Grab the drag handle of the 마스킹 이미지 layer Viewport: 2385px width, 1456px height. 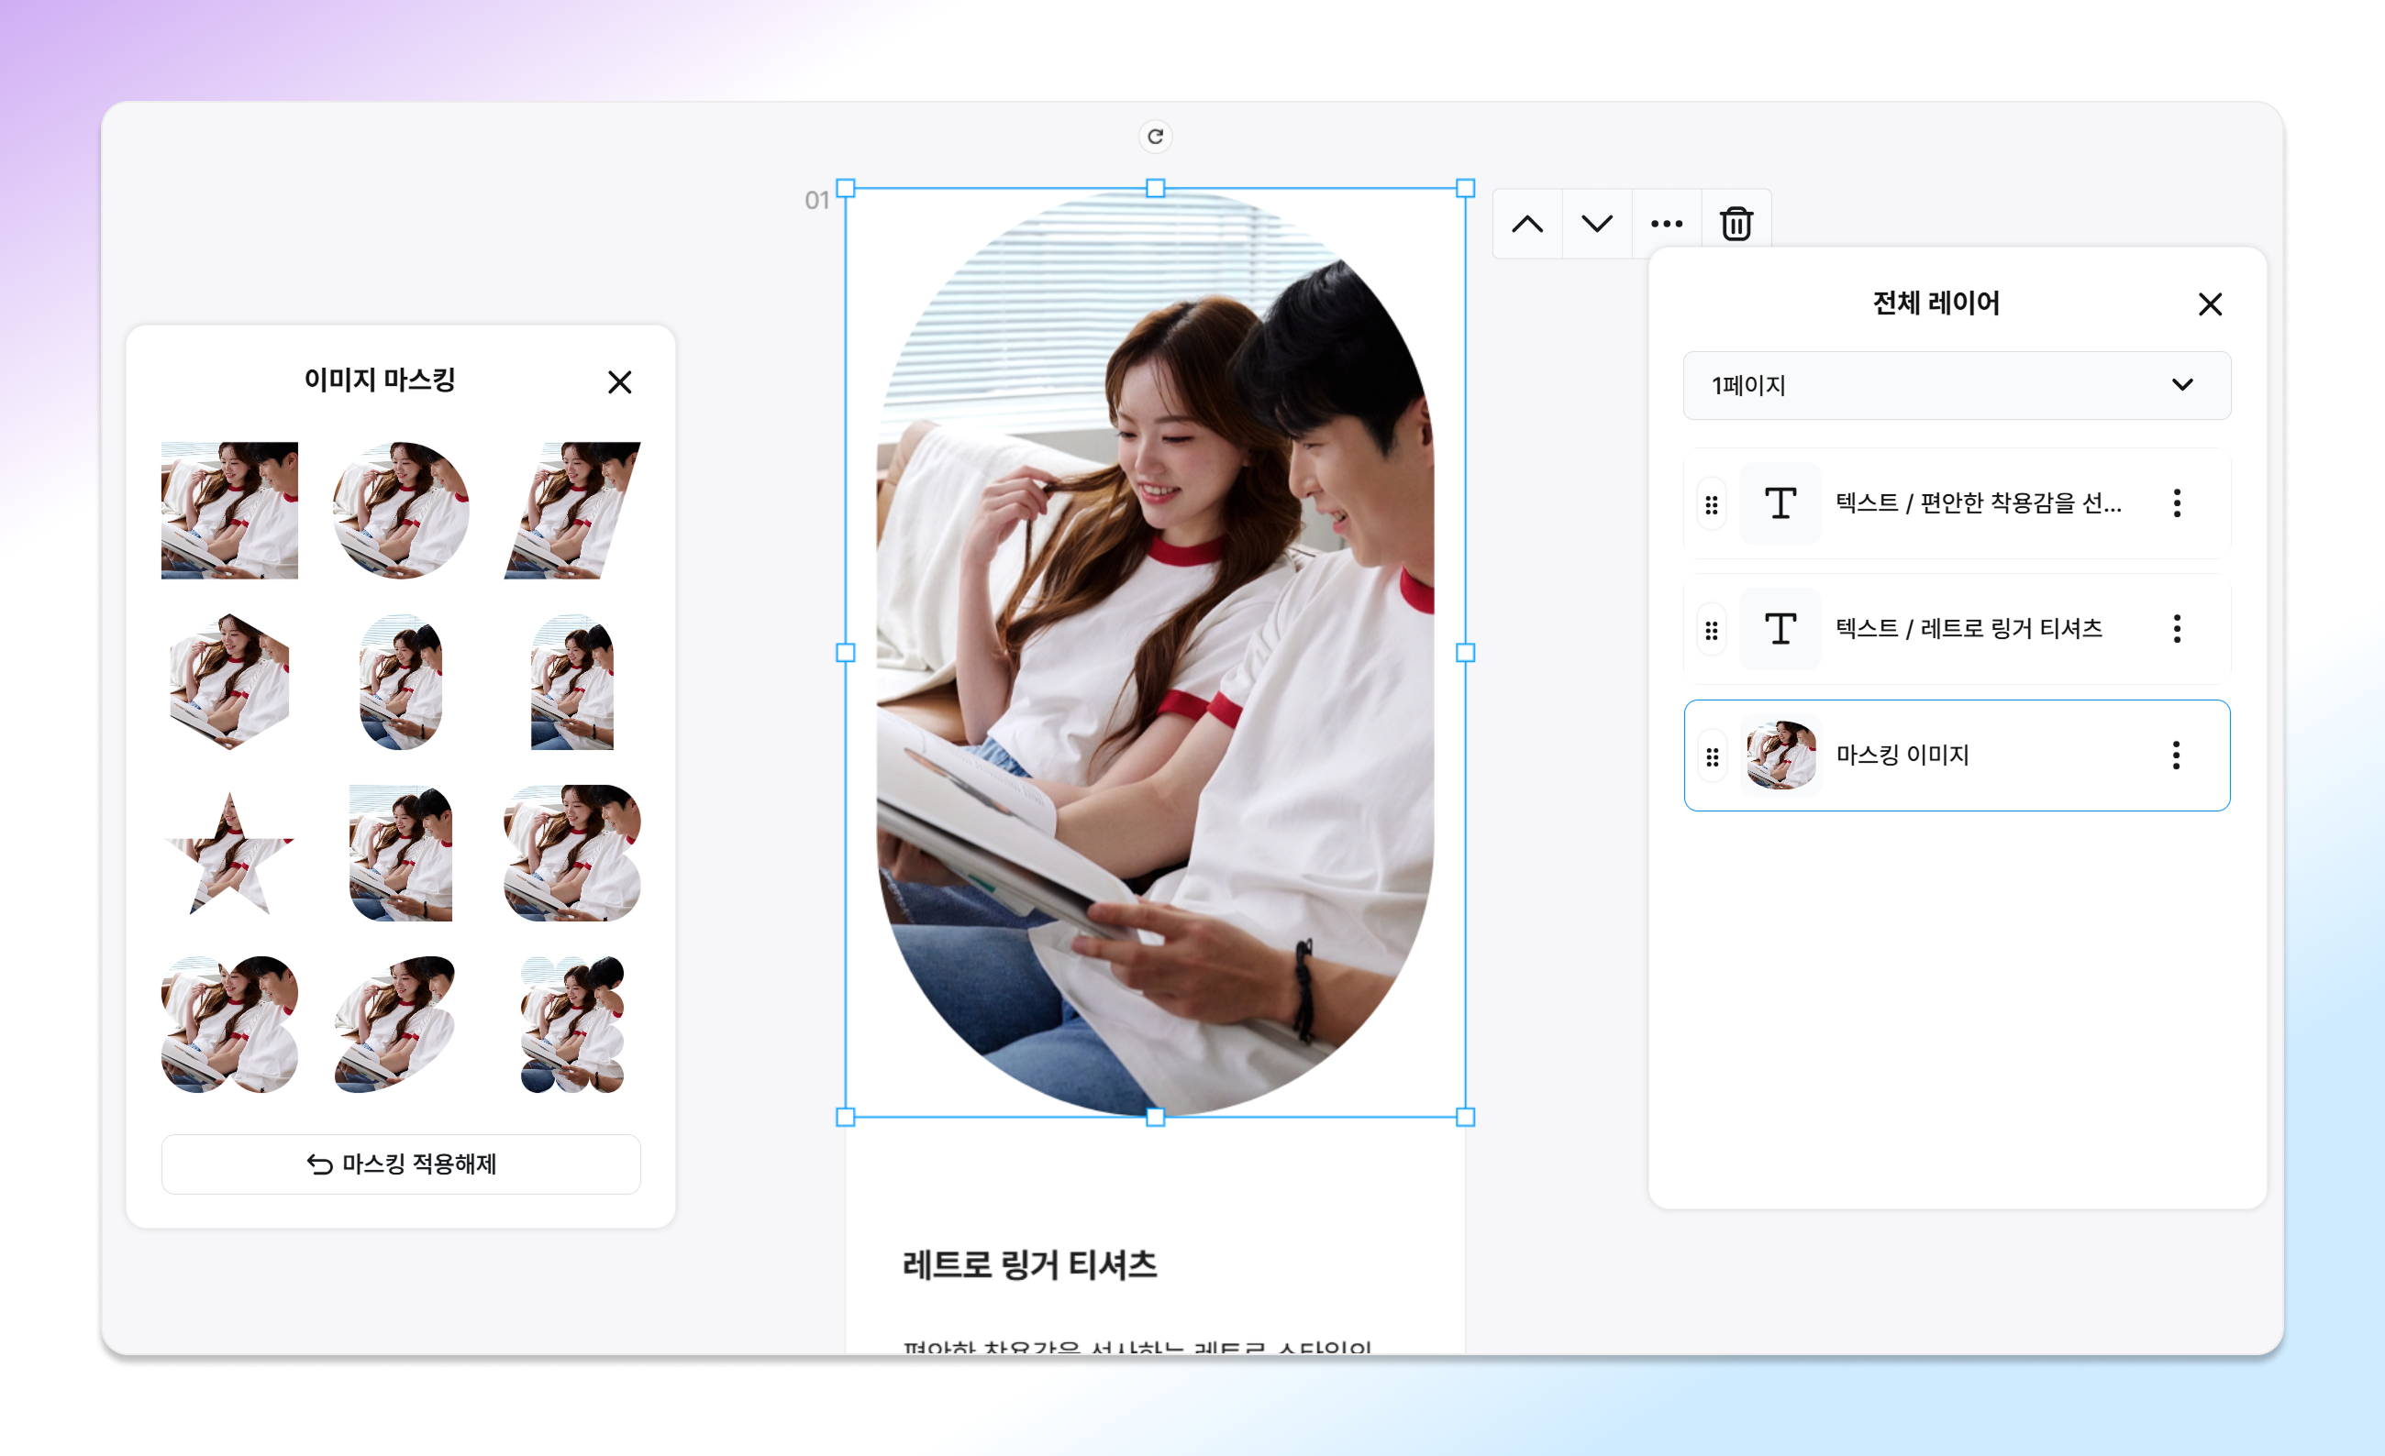click(x=1713, y=756)
